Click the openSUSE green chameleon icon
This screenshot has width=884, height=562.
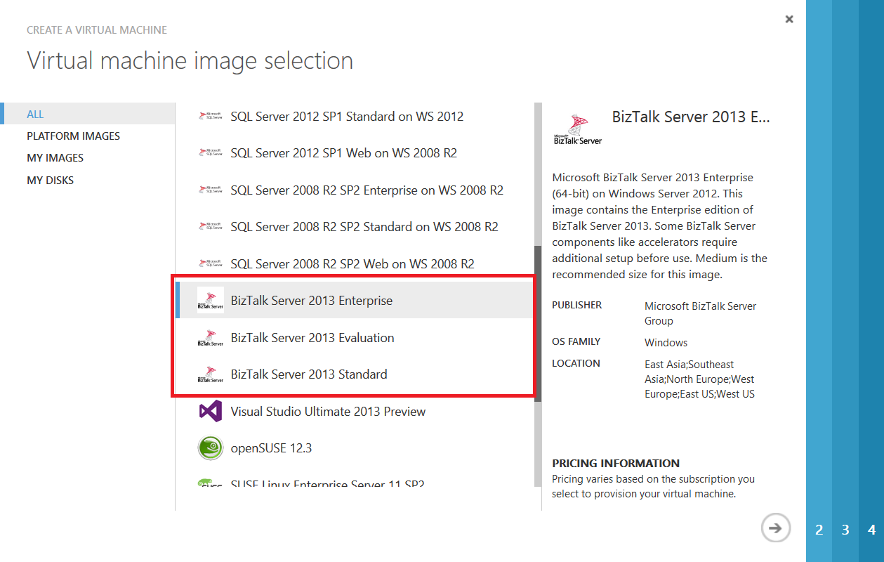[x=211, y=448]
